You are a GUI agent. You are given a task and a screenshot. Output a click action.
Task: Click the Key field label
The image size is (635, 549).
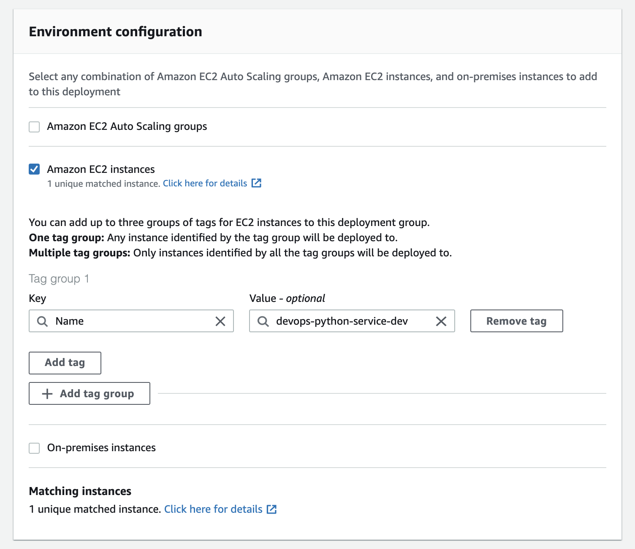coord(38,299)
